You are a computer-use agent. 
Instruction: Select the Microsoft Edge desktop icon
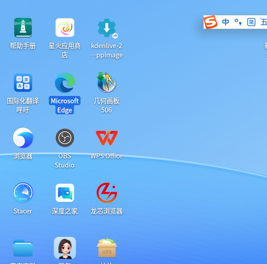click(65, 83)
